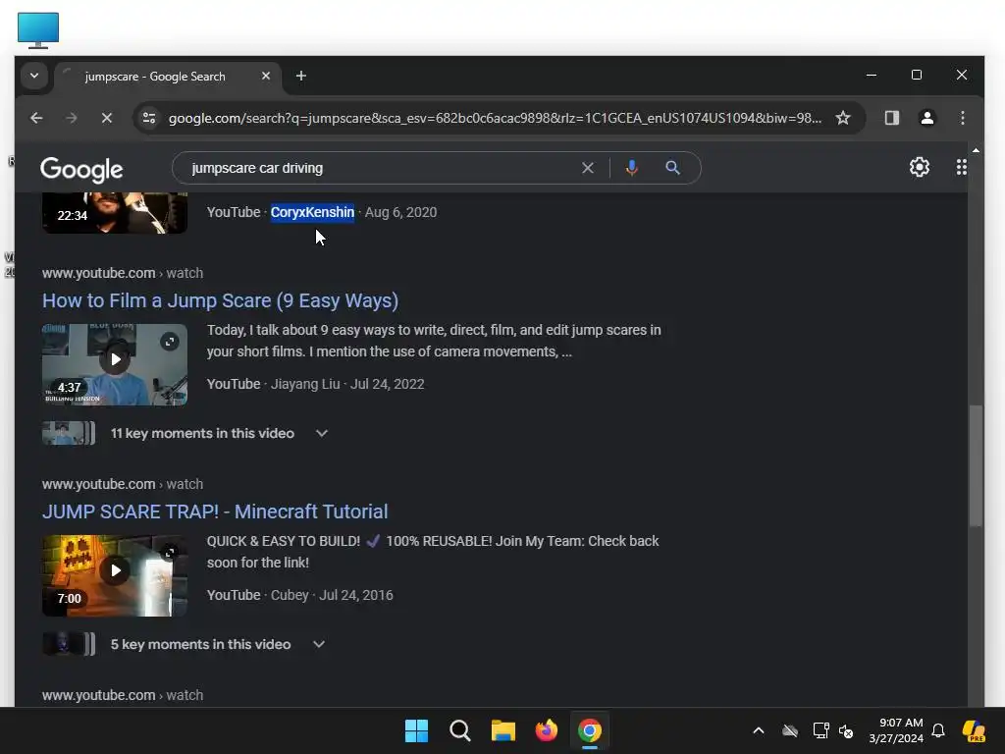Screen dimensions: 1005x754
Task: Open a new Chrome tab
Action: coord(301,76)
